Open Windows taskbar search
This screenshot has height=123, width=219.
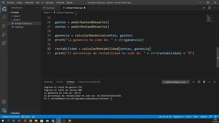8,121
